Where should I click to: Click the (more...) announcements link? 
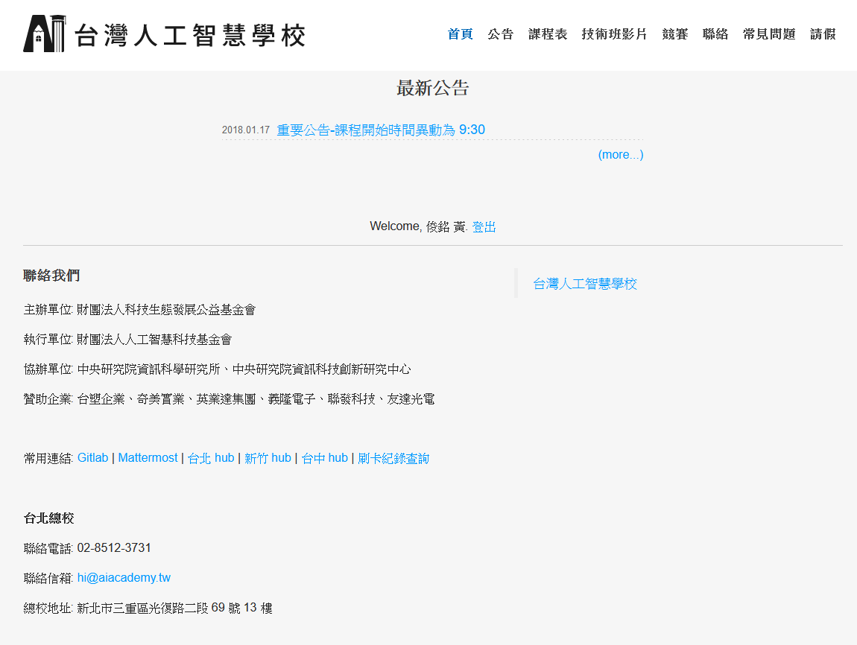point(620,155)
